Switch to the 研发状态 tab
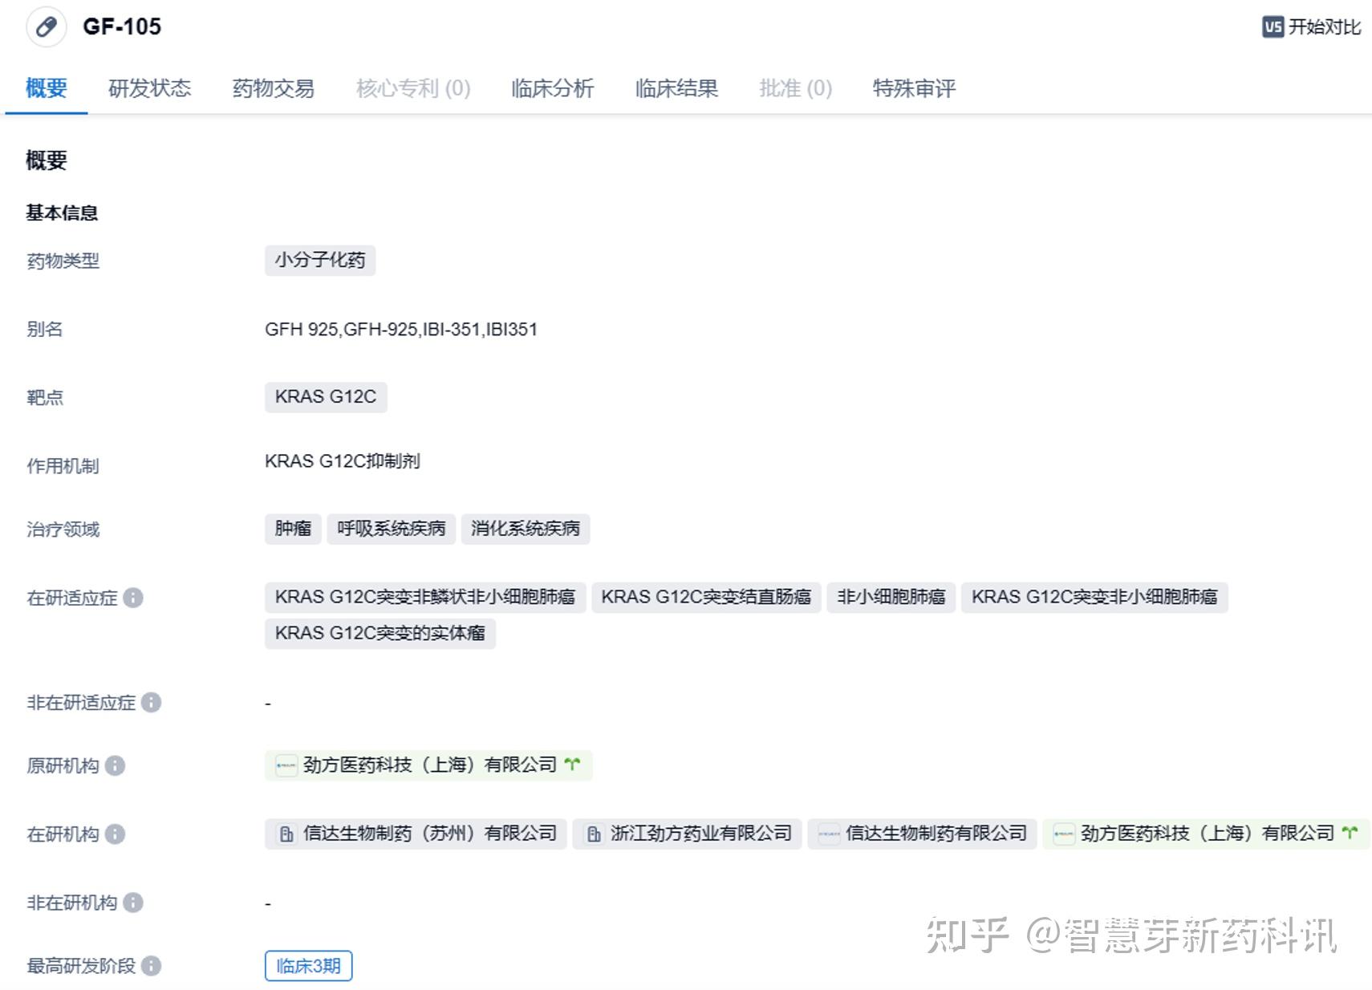The height and width of the screenshot is (990, 1372). 151,89
